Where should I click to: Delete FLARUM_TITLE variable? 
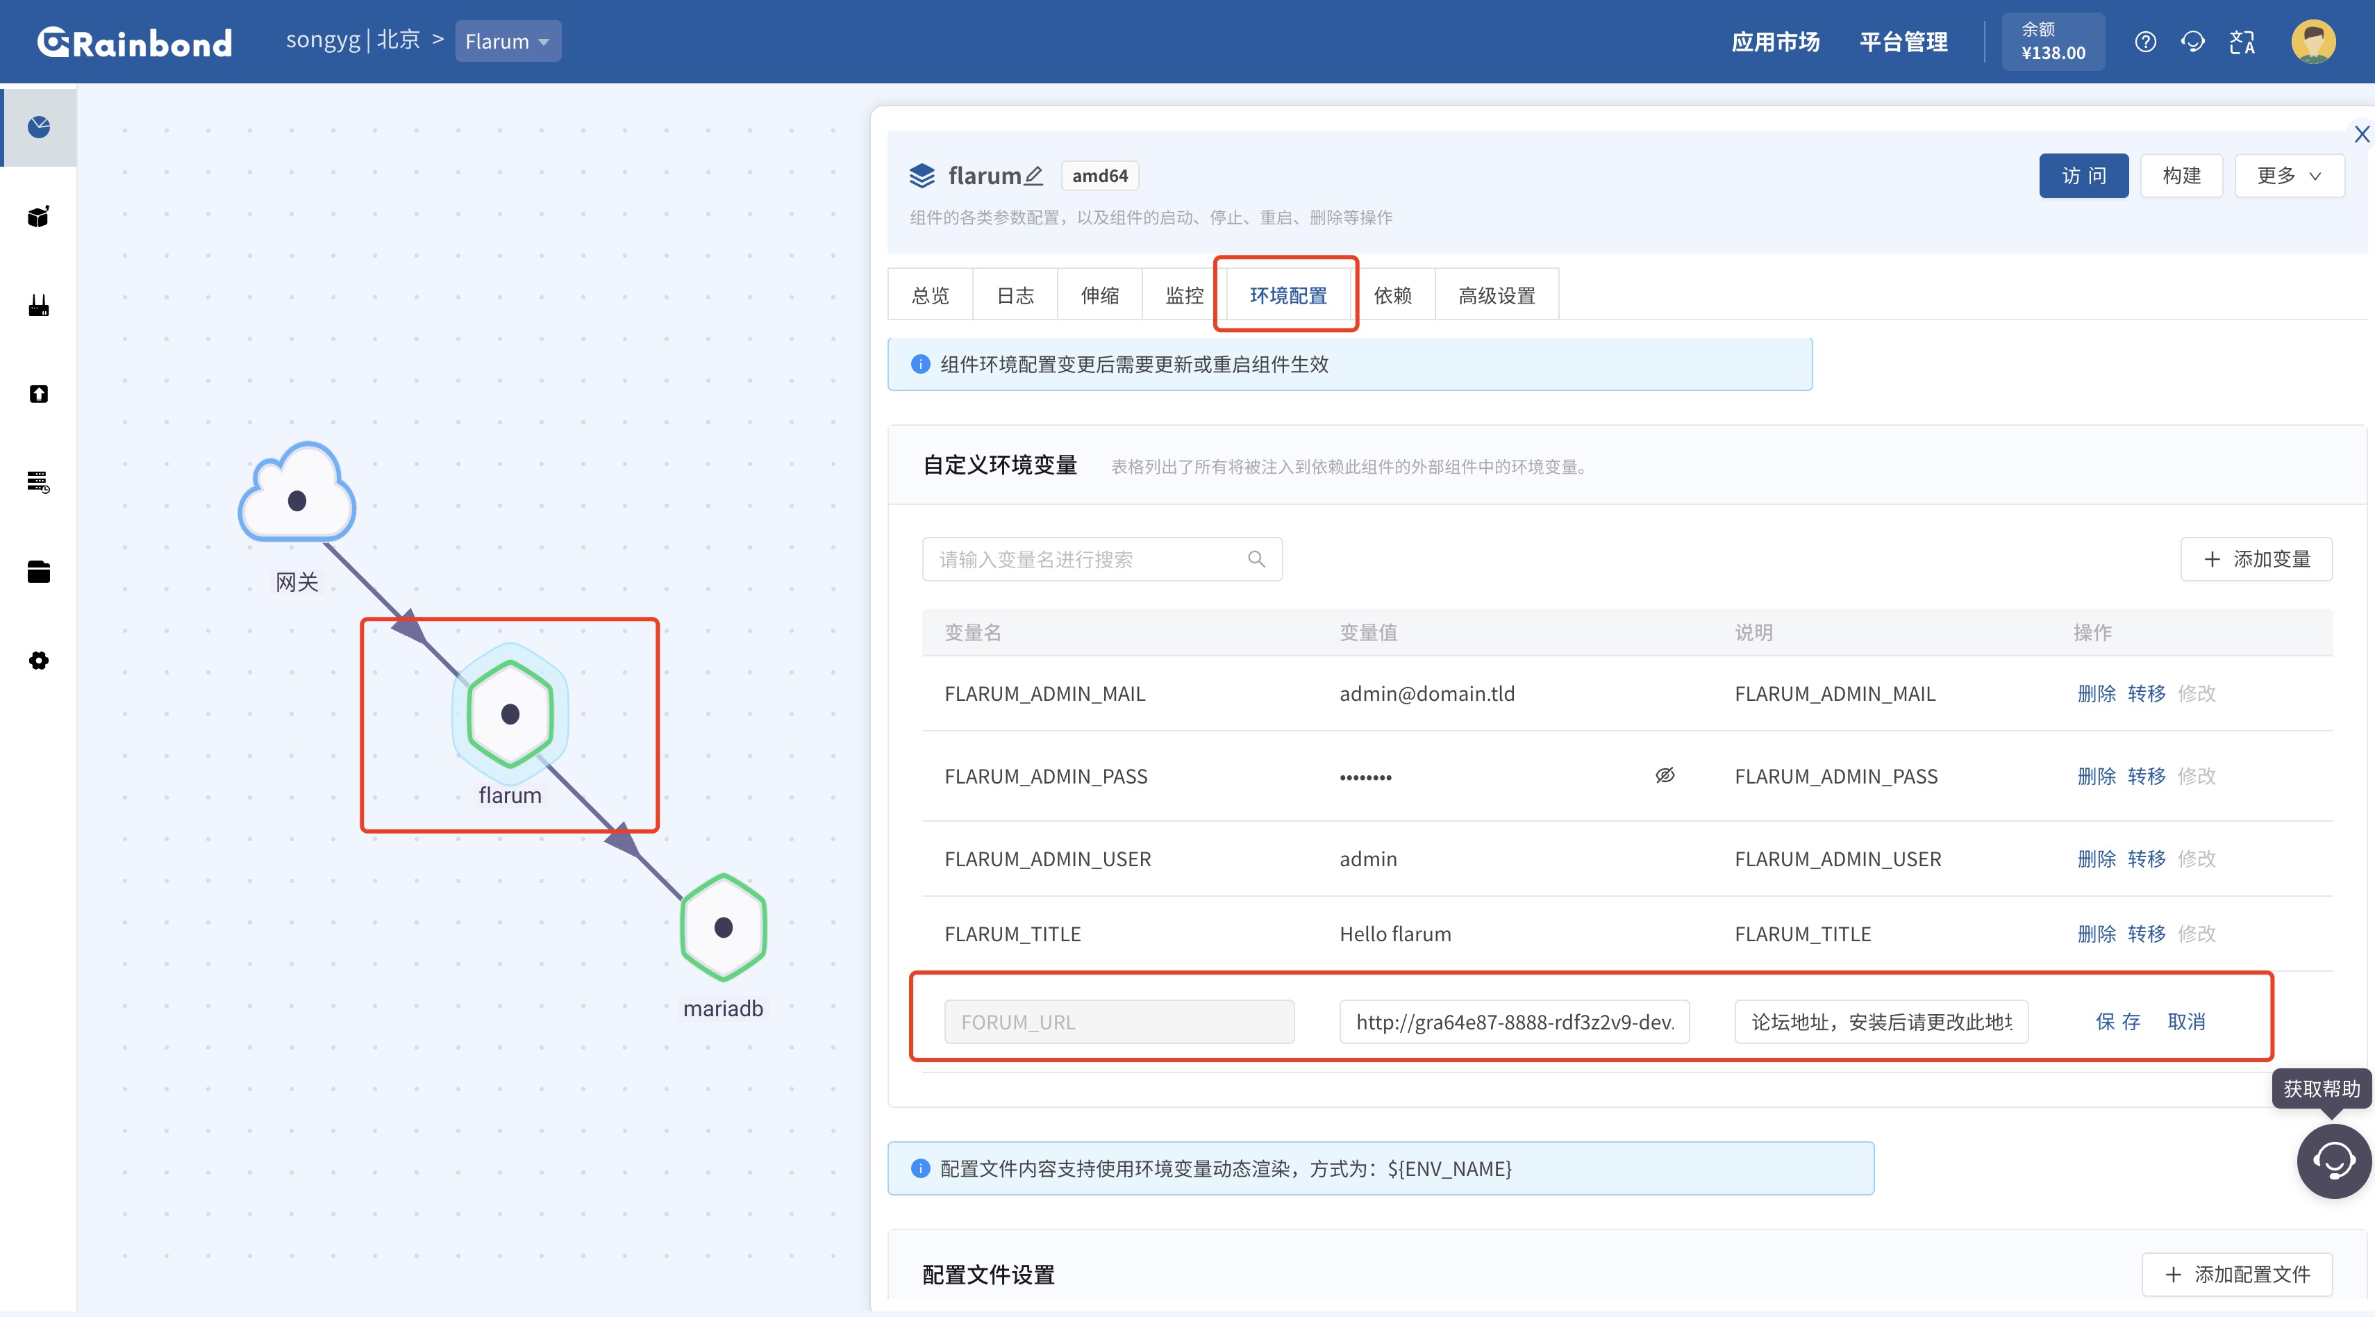click(2096, 934)
